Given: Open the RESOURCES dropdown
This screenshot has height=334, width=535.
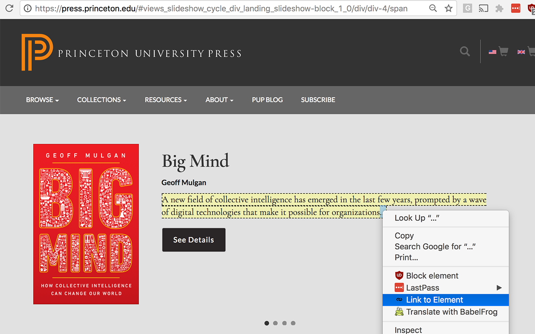Looking at the screenshot, I should click(166, 100).
